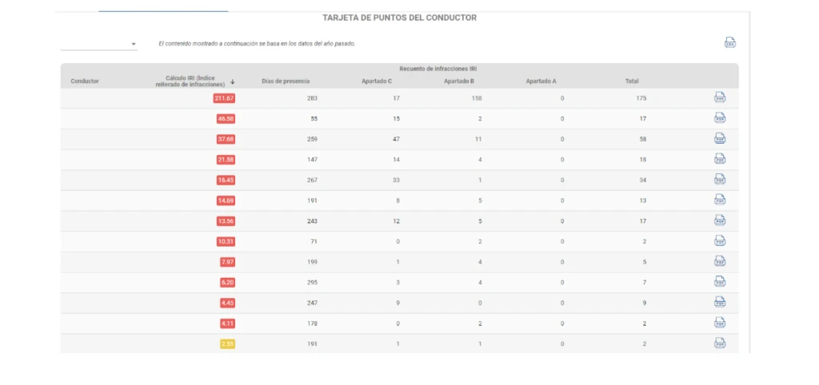
Task: Select the 33 Apartado C cell
Action: click(396, 180)
